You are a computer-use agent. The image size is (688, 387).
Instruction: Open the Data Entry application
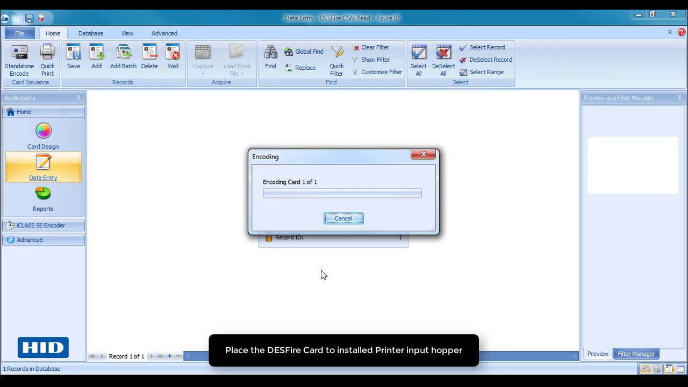(x=43, y=167)
